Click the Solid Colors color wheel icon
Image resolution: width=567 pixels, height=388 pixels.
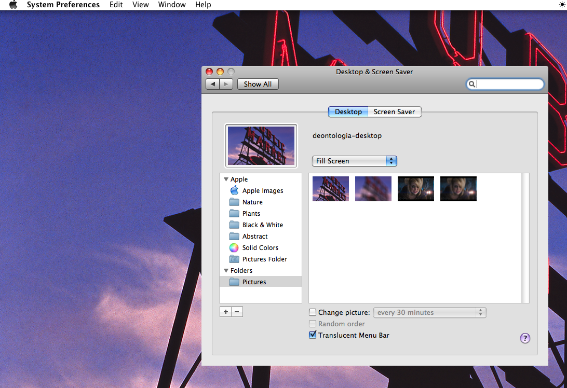pyautogui.click(x=234, y=247)
